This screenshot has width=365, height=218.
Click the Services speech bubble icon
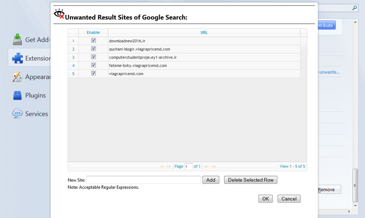coord(18,113)
